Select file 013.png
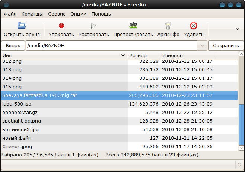Image resolution: width=245 pixels, height=172 pixels. pyautogui.click(x=12, y=70)
